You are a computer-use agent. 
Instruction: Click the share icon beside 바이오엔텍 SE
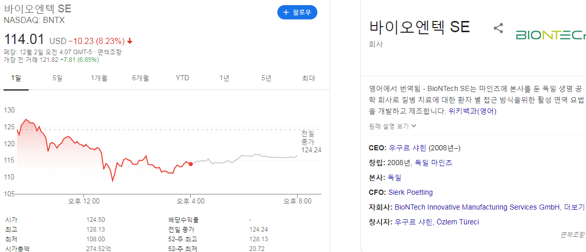(498, 28)
